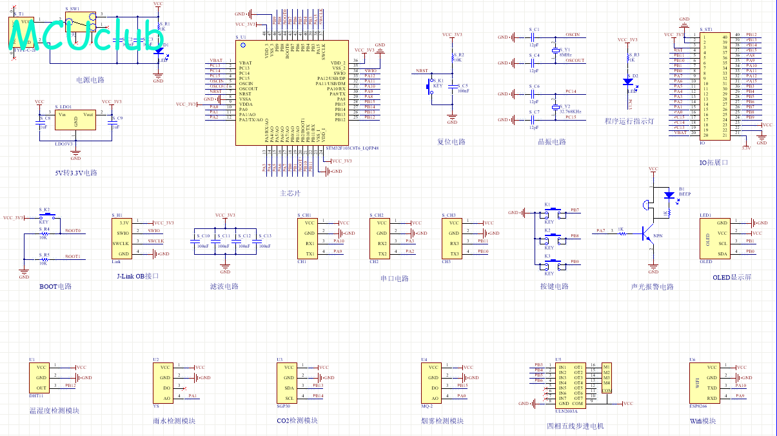Click the blue LED D2 run indicator
Screen dimensions: 777x436
click(x=627, y=81)
